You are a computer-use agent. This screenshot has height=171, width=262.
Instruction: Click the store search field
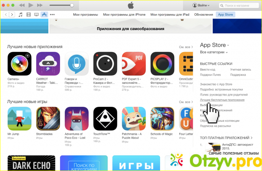click(239, 6)
